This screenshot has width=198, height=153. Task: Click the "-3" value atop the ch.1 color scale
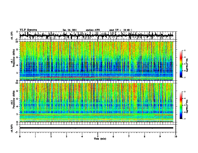(x=184, y=50)
